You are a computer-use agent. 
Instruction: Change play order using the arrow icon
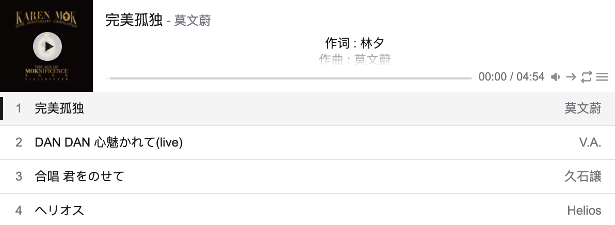click(571, 77)
